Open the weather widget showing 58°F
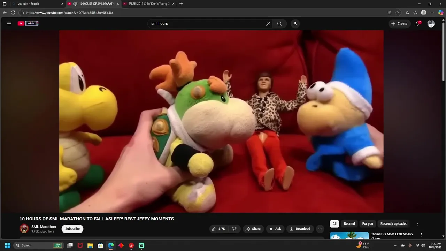 click(363, 245)
